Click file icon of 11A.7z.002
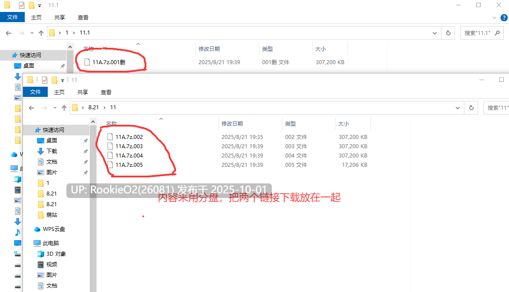The height and width of the screenshot is (292, 509). 110,137
